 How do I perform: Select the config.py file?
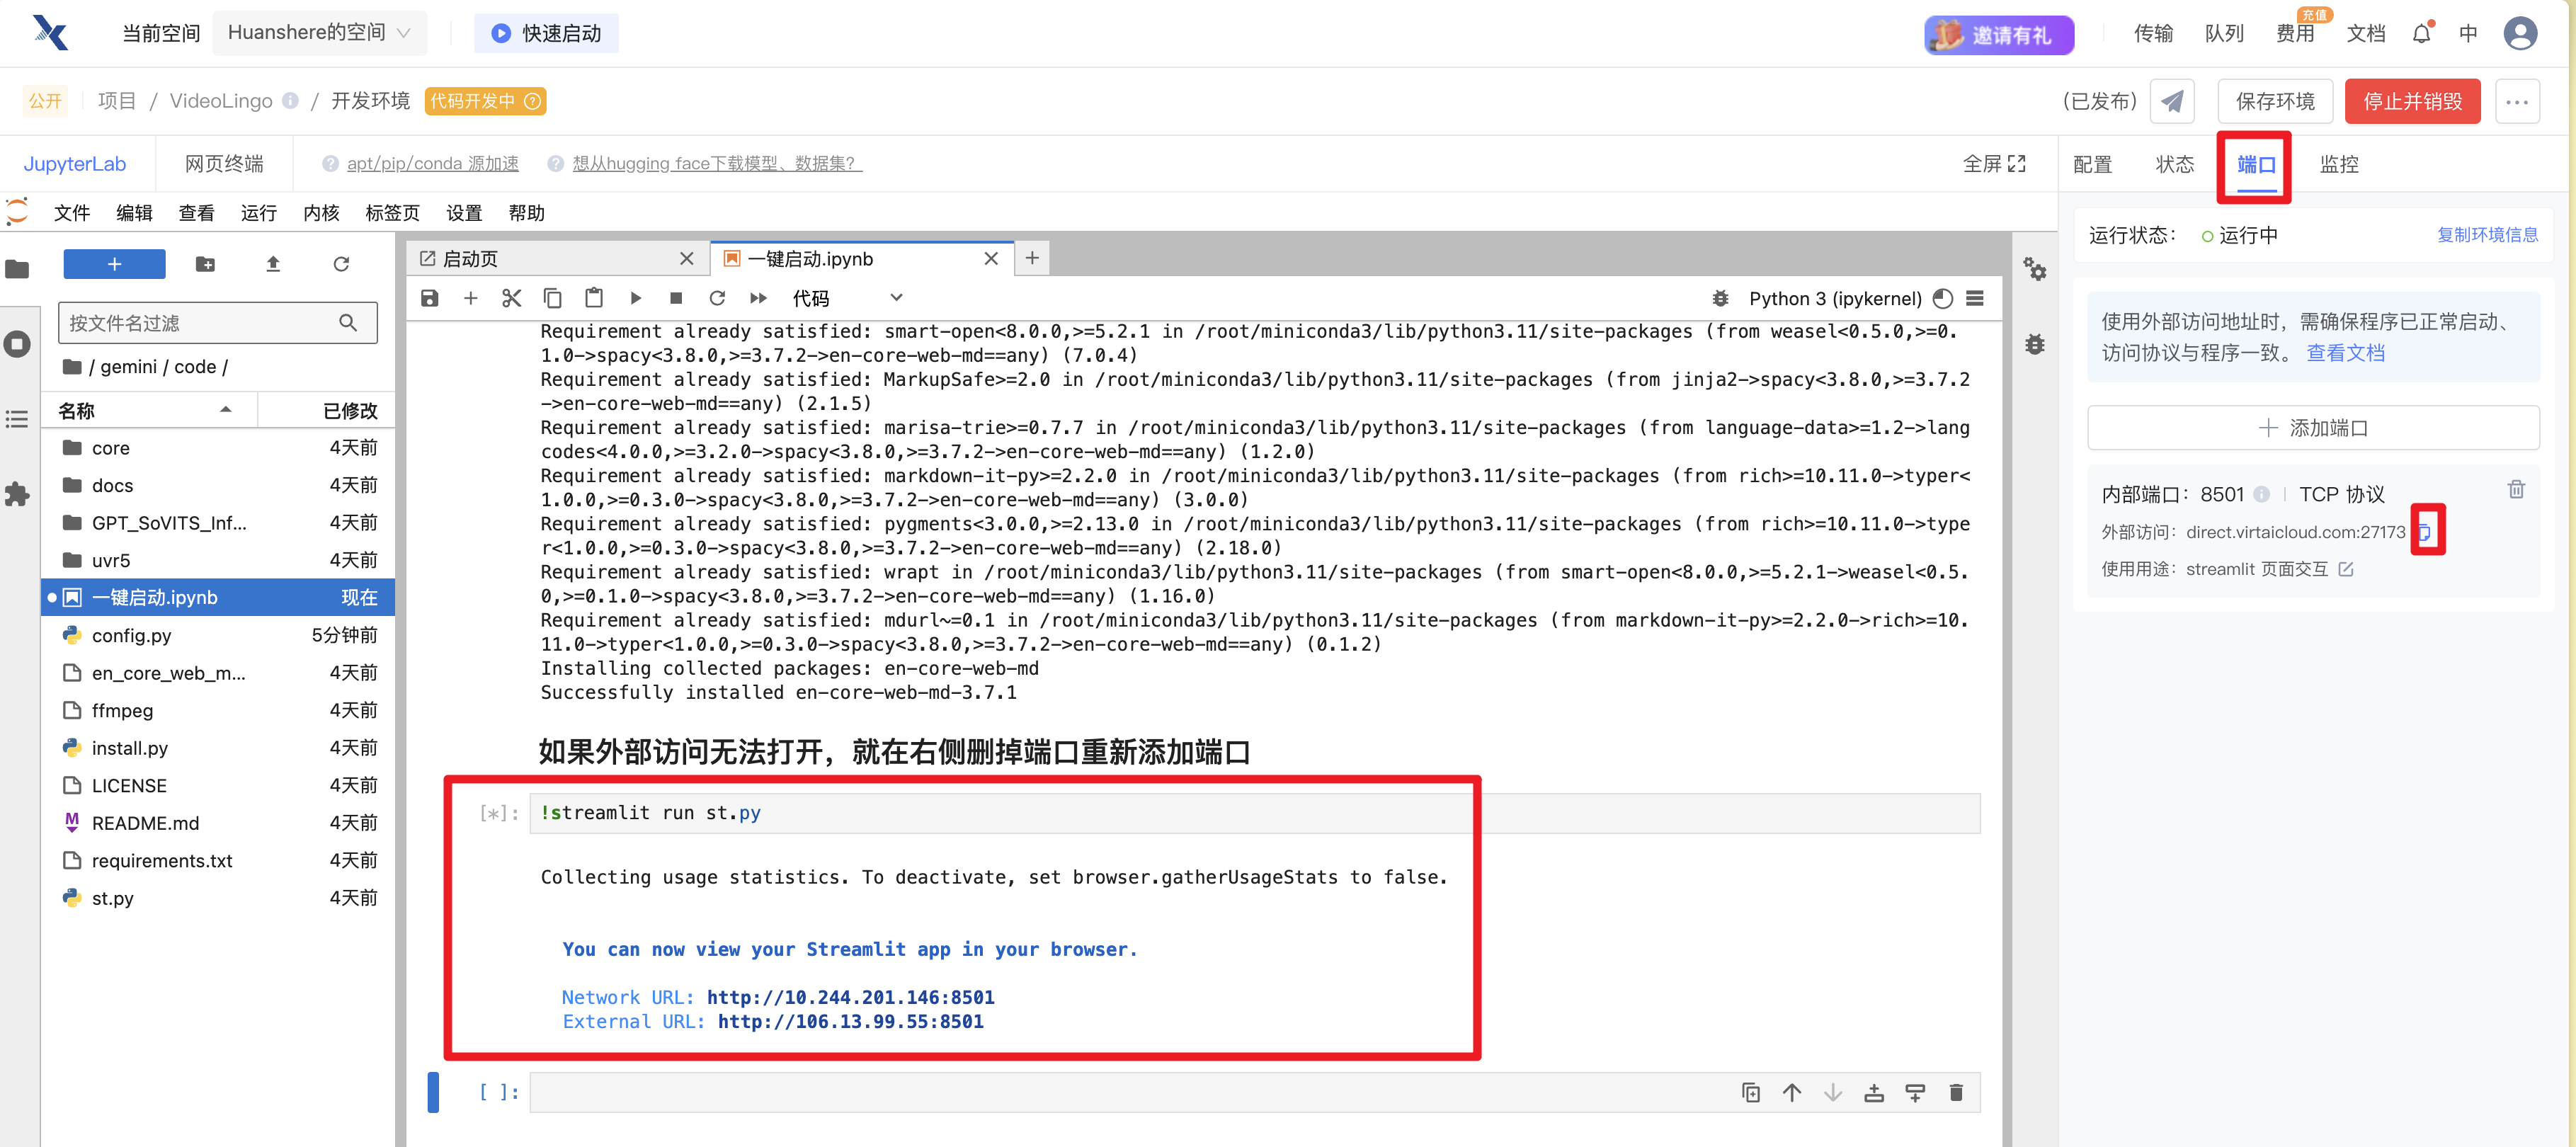(219, 635)
